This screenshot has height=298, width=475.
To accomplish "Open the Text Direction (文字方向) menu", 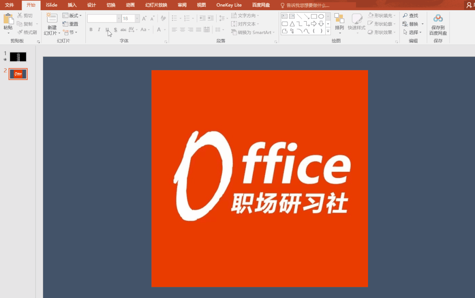I will click(245, 15).
